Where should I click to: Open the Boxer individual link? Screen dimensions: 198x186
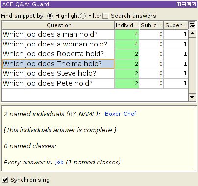click(x=113, y=114)
